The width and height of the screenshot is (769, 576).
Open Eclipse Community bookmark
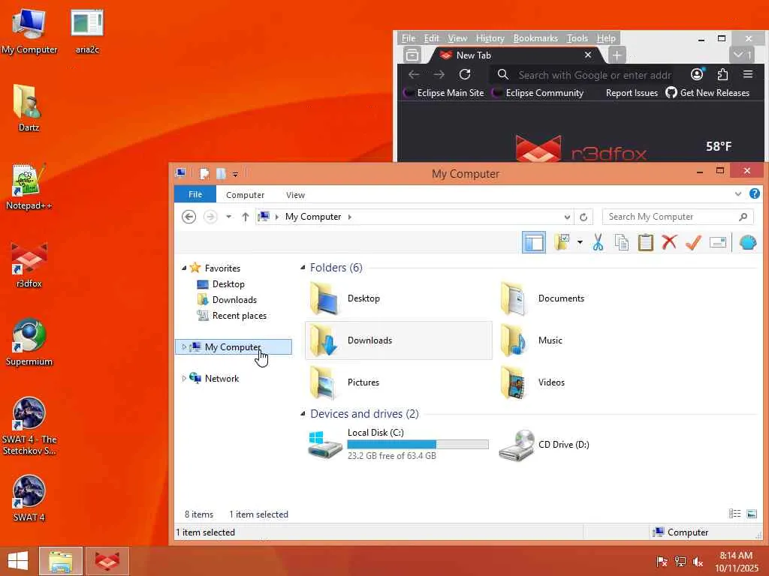pyautogui.click(x=538, y=92)
